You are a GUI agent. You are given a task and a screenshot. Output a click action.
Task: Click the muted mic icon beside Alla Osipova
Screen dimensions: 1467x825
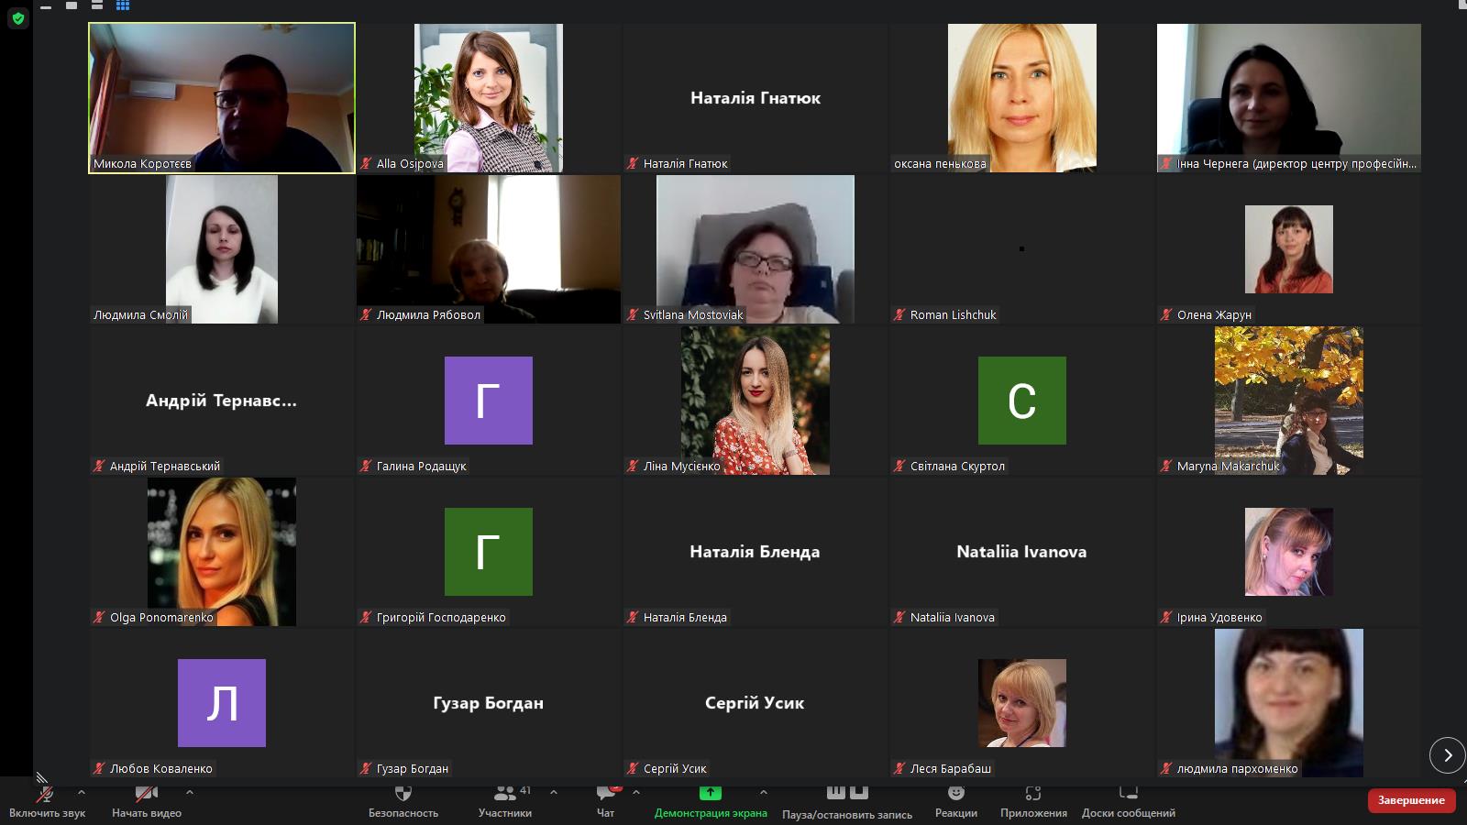point(366,163)
